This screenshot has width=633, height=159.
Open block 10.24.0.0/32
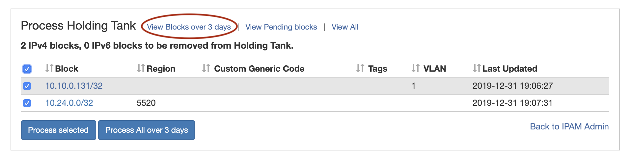pyautogui.click(x=69, y=103)
